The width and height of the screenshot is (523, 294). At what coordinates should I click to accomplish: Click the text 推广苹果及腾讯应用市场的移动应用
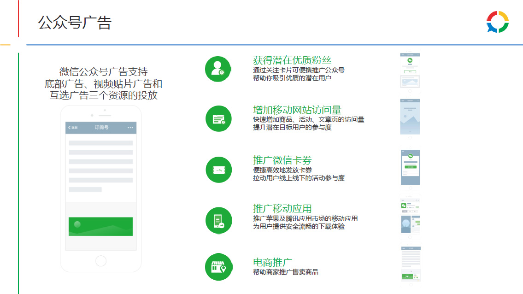[x=305, y=219]
